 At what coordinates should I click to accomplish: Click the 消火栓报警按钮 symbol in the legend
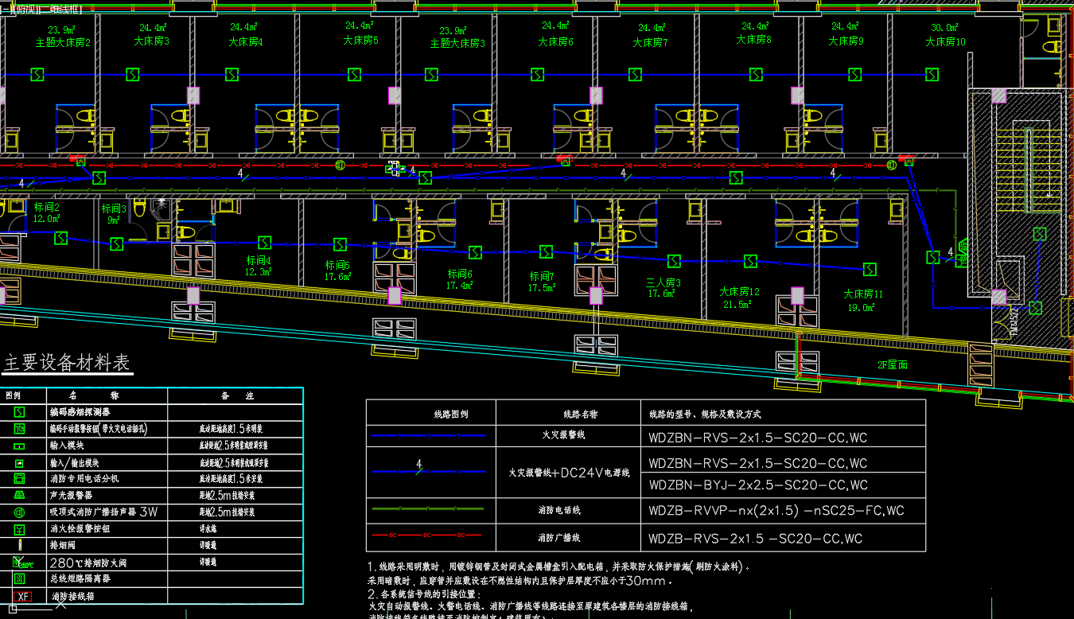19,528
